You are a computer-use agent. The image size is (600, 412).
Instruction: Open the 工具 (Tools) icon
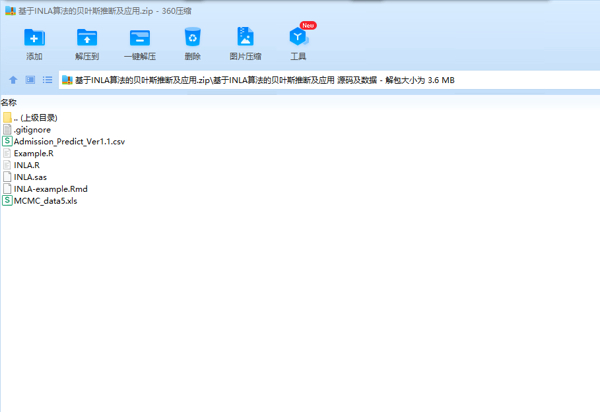click(298, 37)
